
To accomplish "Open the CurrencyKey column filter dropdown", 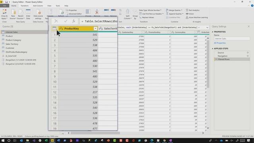I will pos(195,32).
